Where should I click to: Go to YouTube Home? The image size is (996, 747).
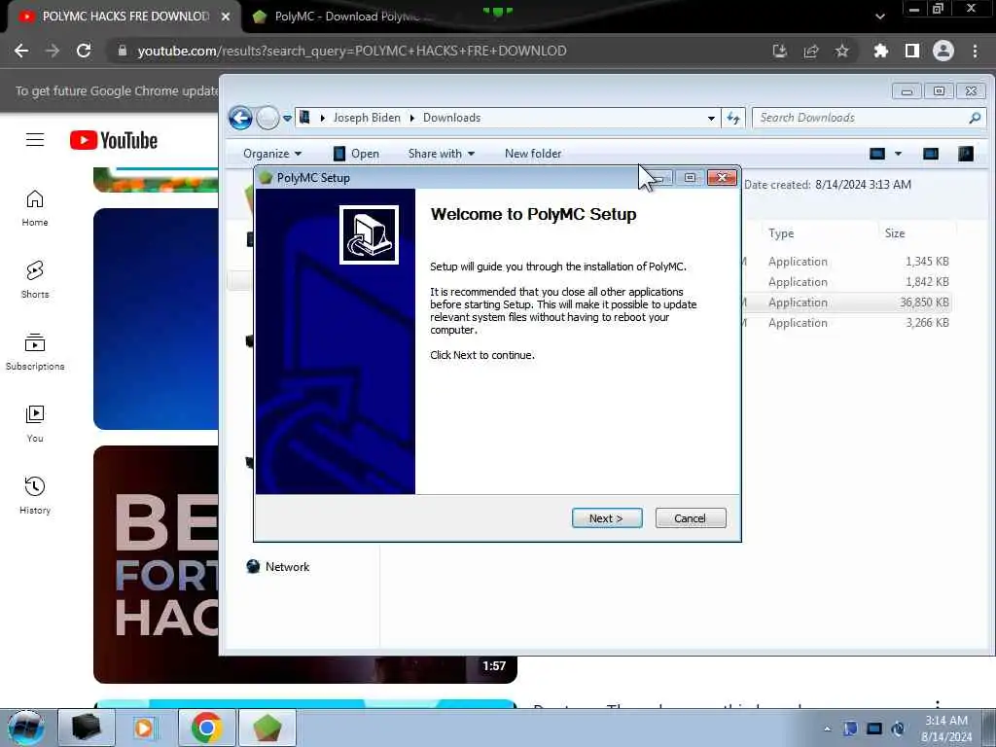[x=35, y=208]
